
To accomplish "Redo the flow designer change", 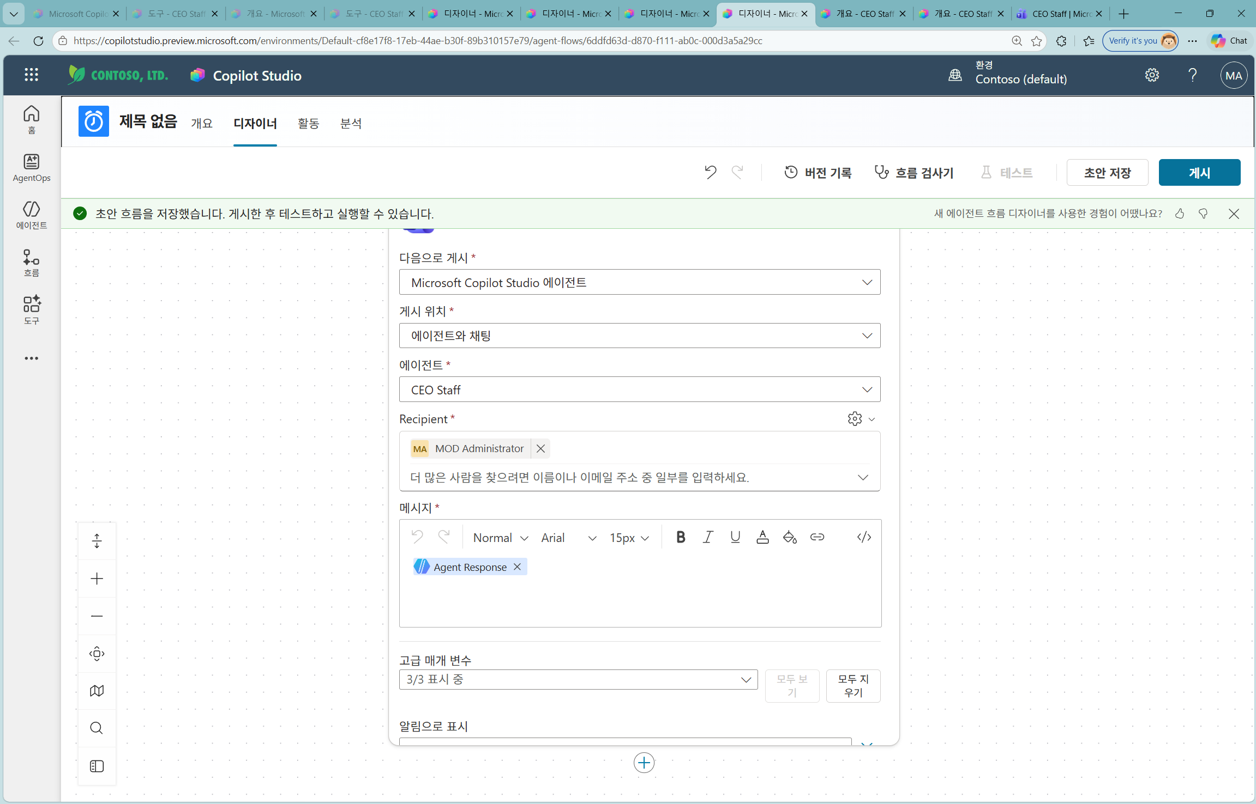I will 737,172.
